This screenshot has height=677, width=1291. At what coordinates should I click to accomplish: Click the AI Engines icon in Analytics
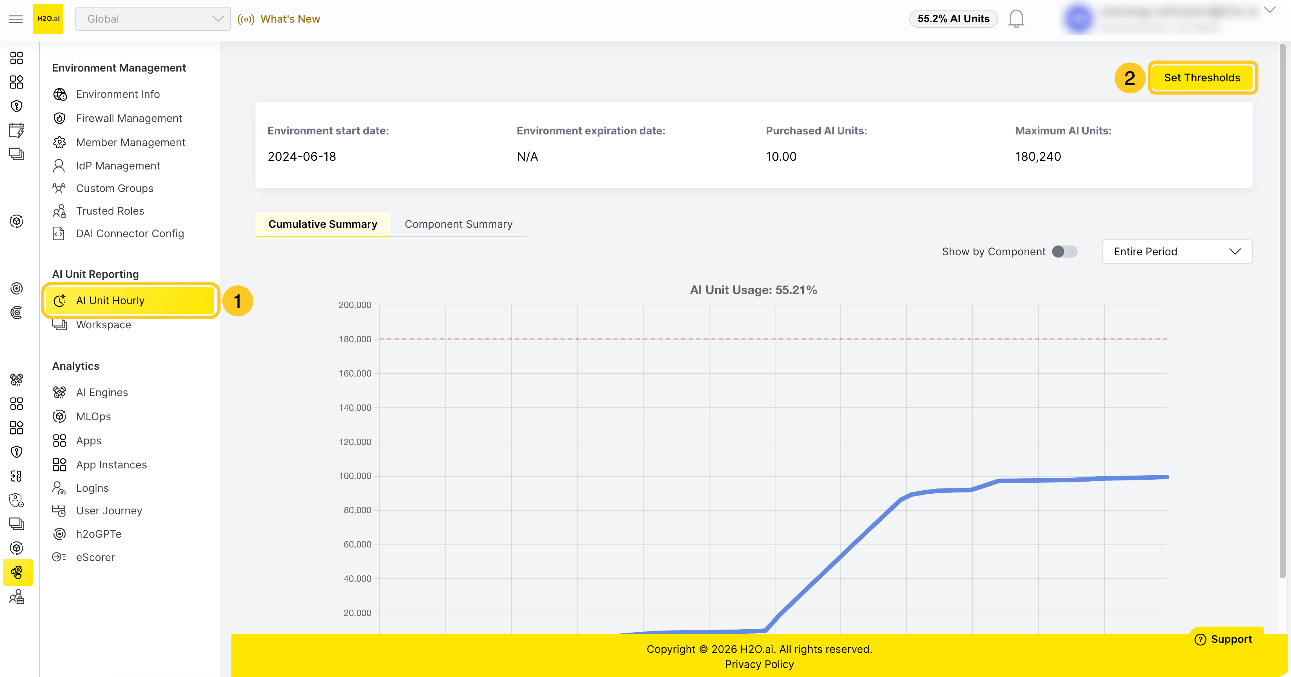[x=60, y=392]
